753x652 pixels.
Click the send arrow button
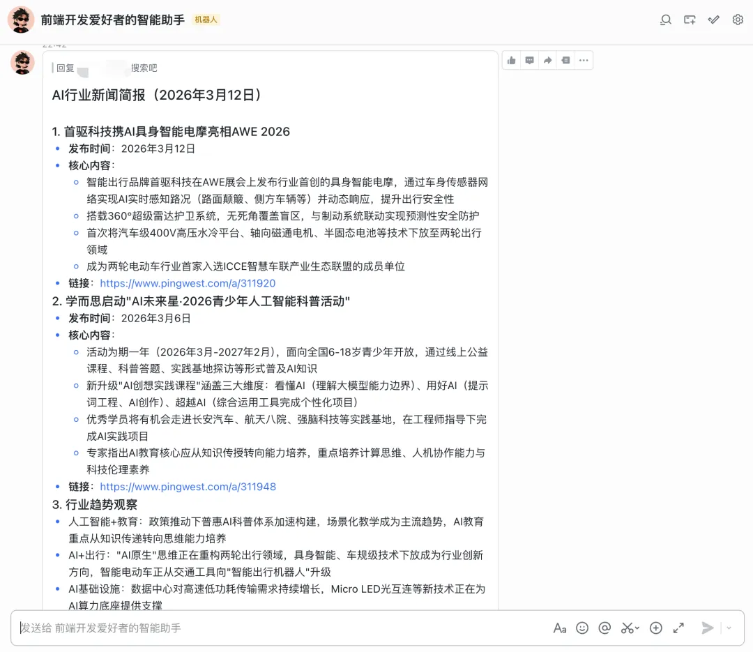tap(707, 628)
